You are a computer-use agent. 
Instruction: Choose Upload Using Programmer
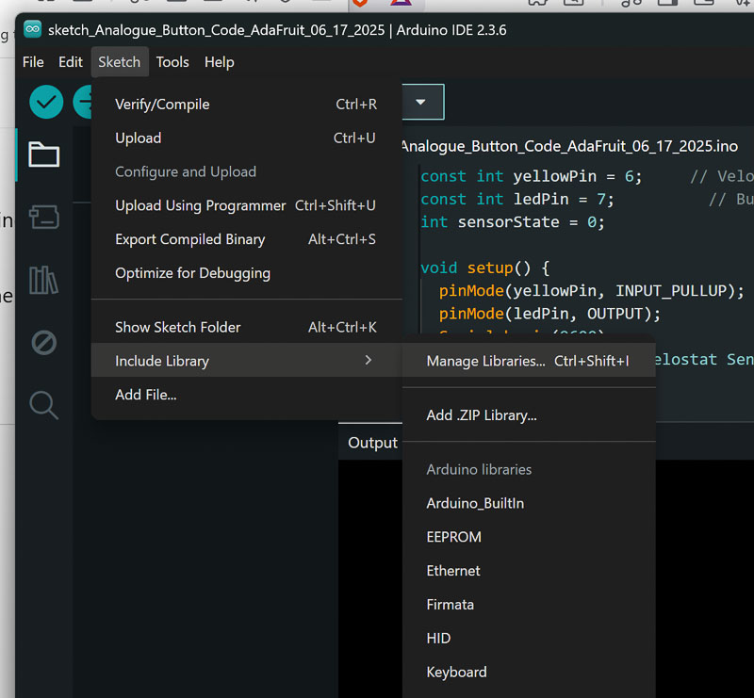200,205
